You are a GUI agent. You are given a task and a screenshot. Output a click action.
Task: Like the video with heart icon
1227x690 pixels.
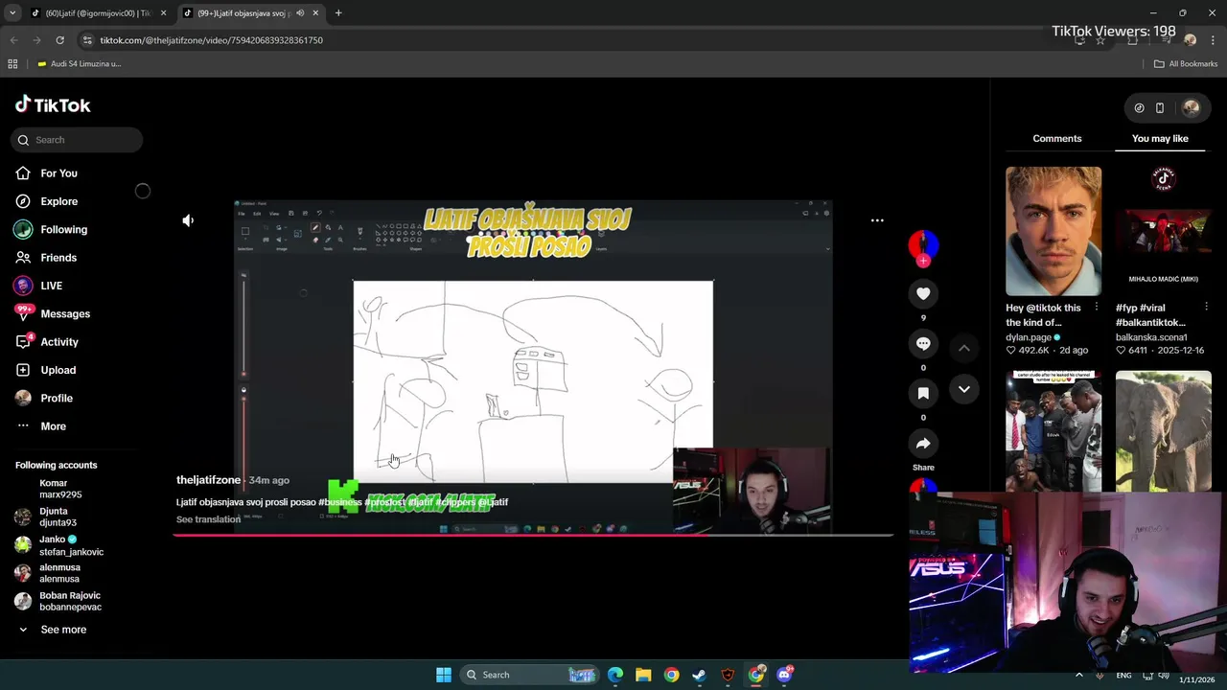923,294
